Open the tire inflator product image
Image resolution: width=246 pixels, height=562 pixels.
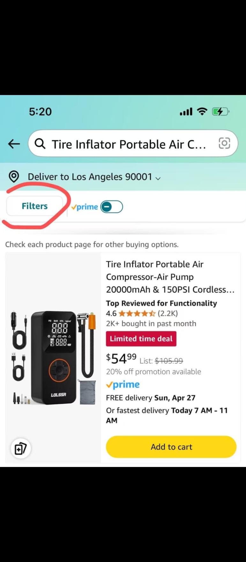click(53, 358)
